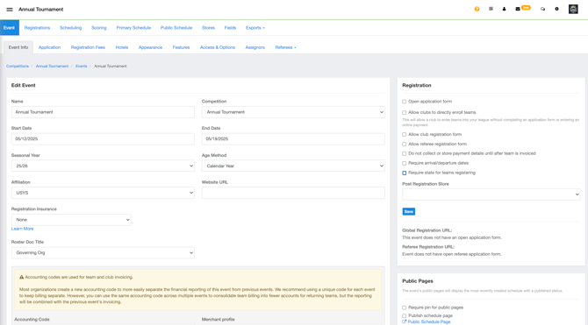Enable Open application form checkbox
This screenshot has width=588, height=325.
coord(405,102)
